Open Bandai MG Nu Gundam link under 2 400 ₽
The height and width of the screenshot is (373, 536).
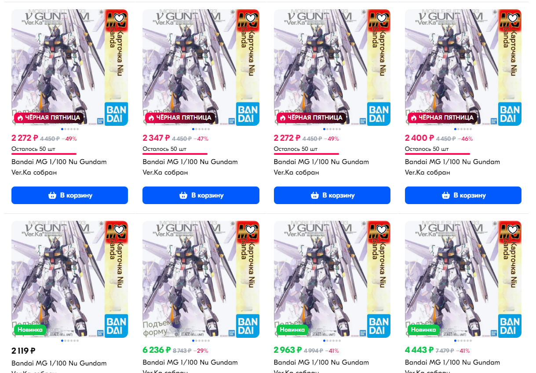pyautogui.click(x=452, y=167)
